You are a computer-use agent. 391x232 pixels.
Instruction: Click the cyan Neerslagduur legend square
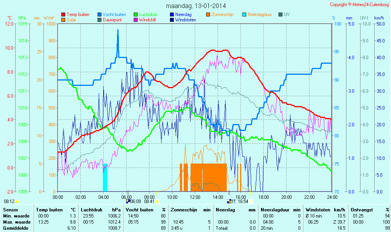click(x=244, y=14)
